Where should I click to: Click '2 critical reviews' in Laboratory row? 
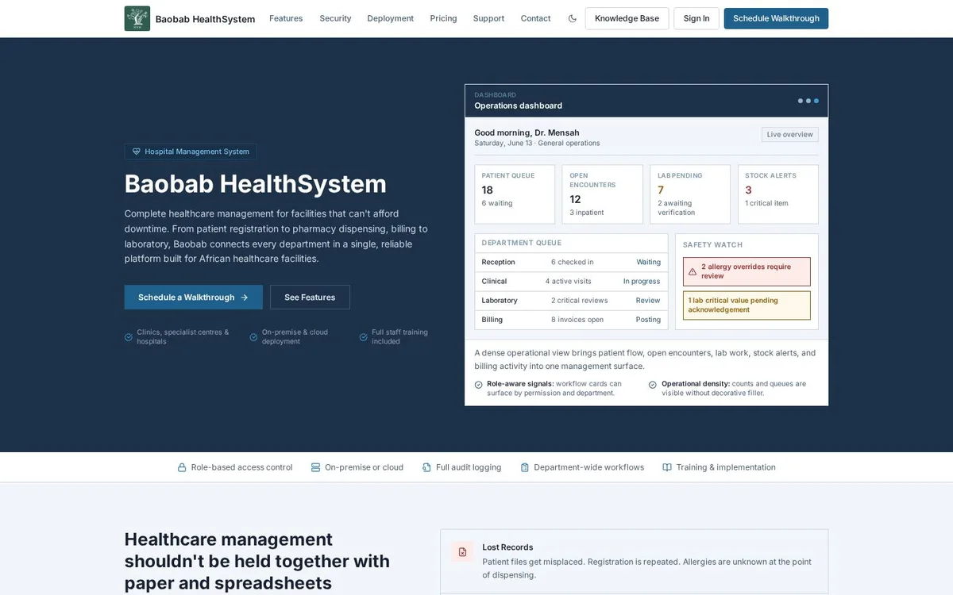tap(580, 301)
